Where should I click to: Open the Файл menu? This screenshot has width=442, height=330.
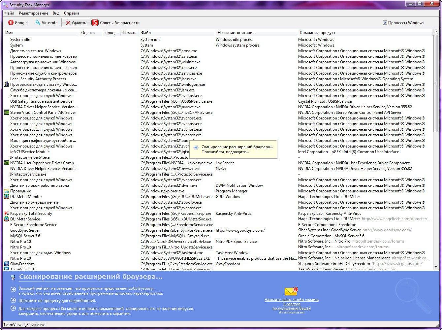click(x=9, y=13)
